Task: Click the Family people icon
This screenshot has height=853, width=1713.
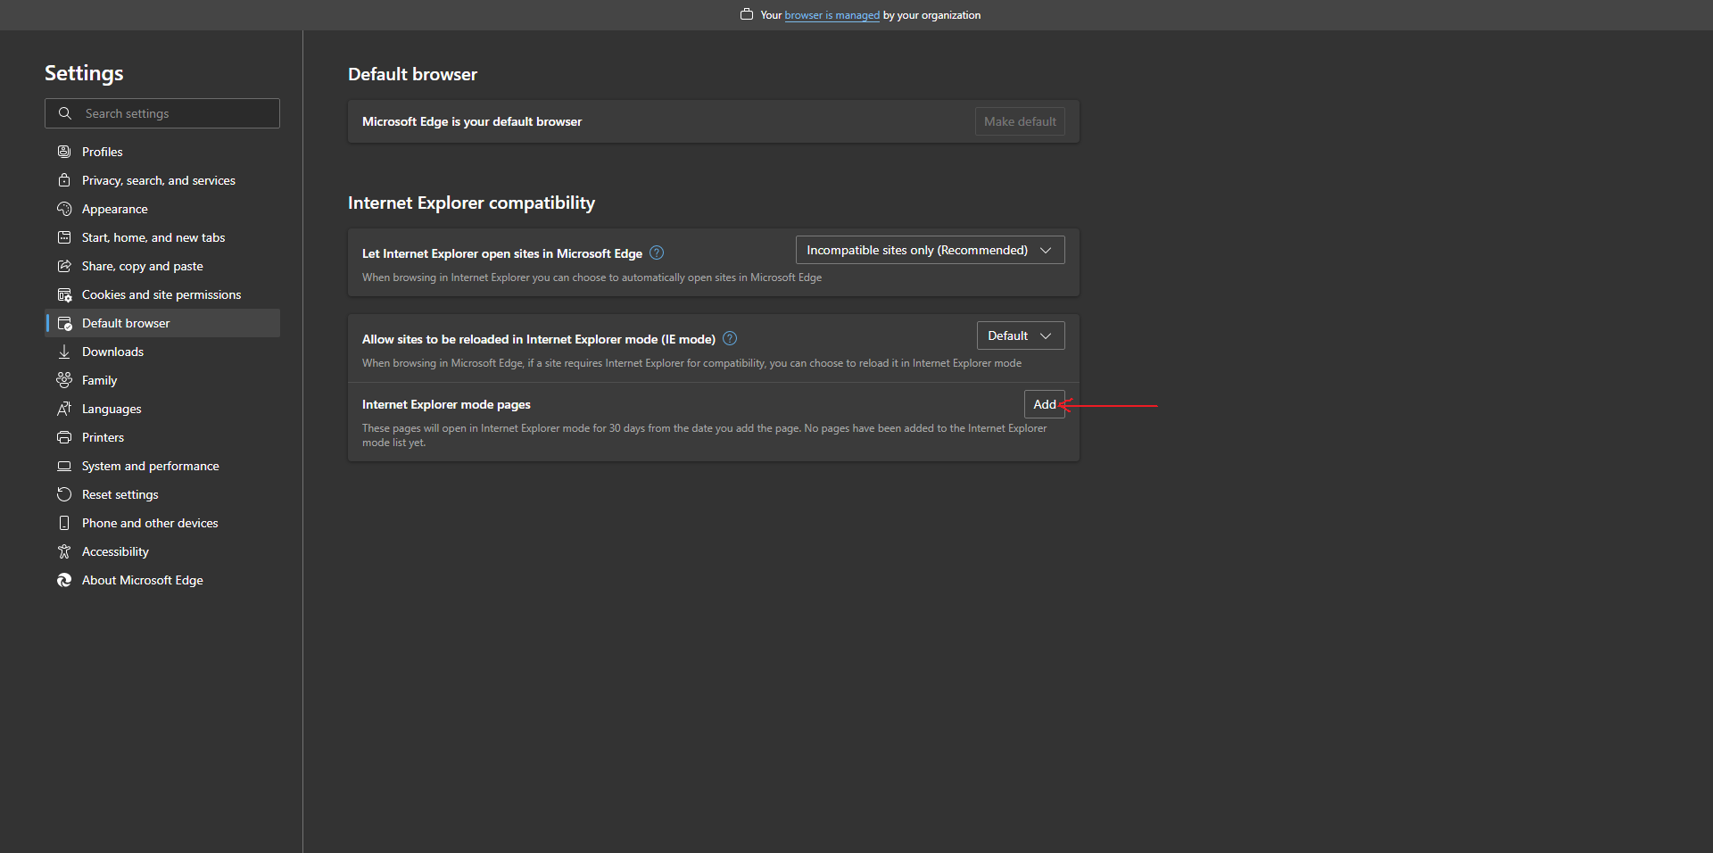Action: tap(64, 380)
